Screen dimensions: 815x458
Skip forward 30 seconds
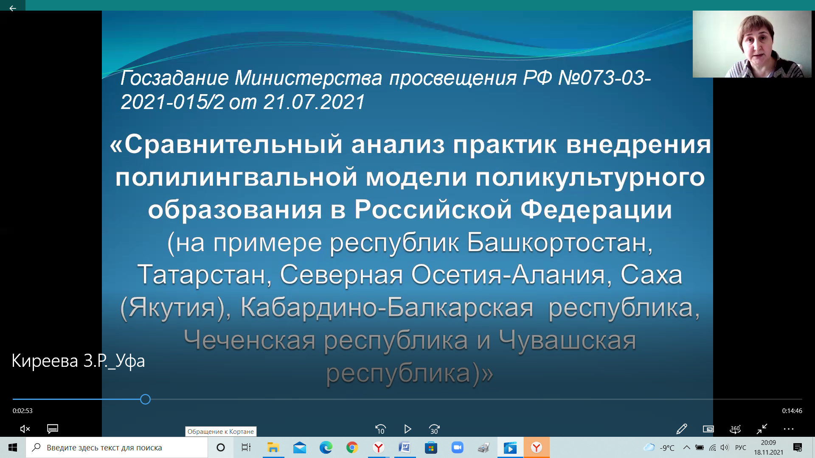pos(434,429)
